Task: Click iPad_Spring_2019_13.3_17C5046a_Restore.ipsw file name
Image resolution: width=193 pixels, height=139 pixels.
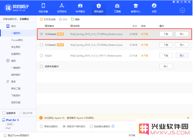Action: coord(96,45)
